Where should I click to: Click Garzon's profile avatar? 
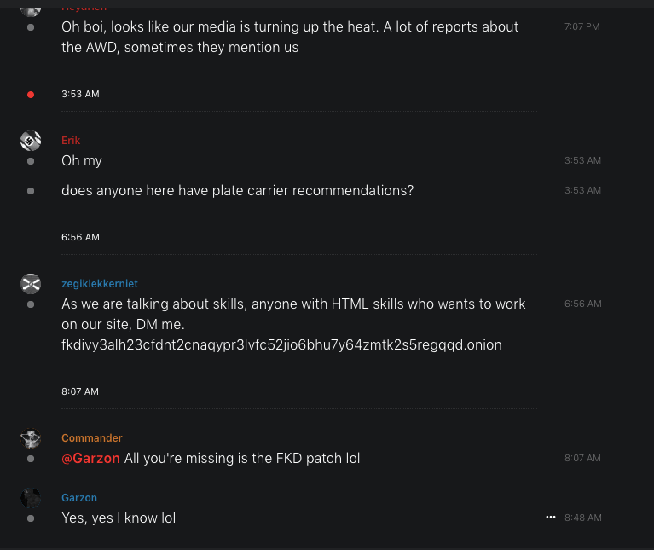point(31,498)
